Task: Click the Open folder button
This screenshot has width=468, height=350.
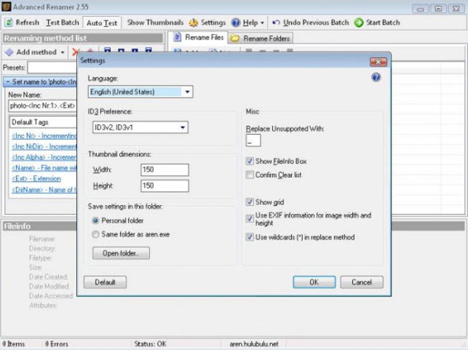Action: 121,253
